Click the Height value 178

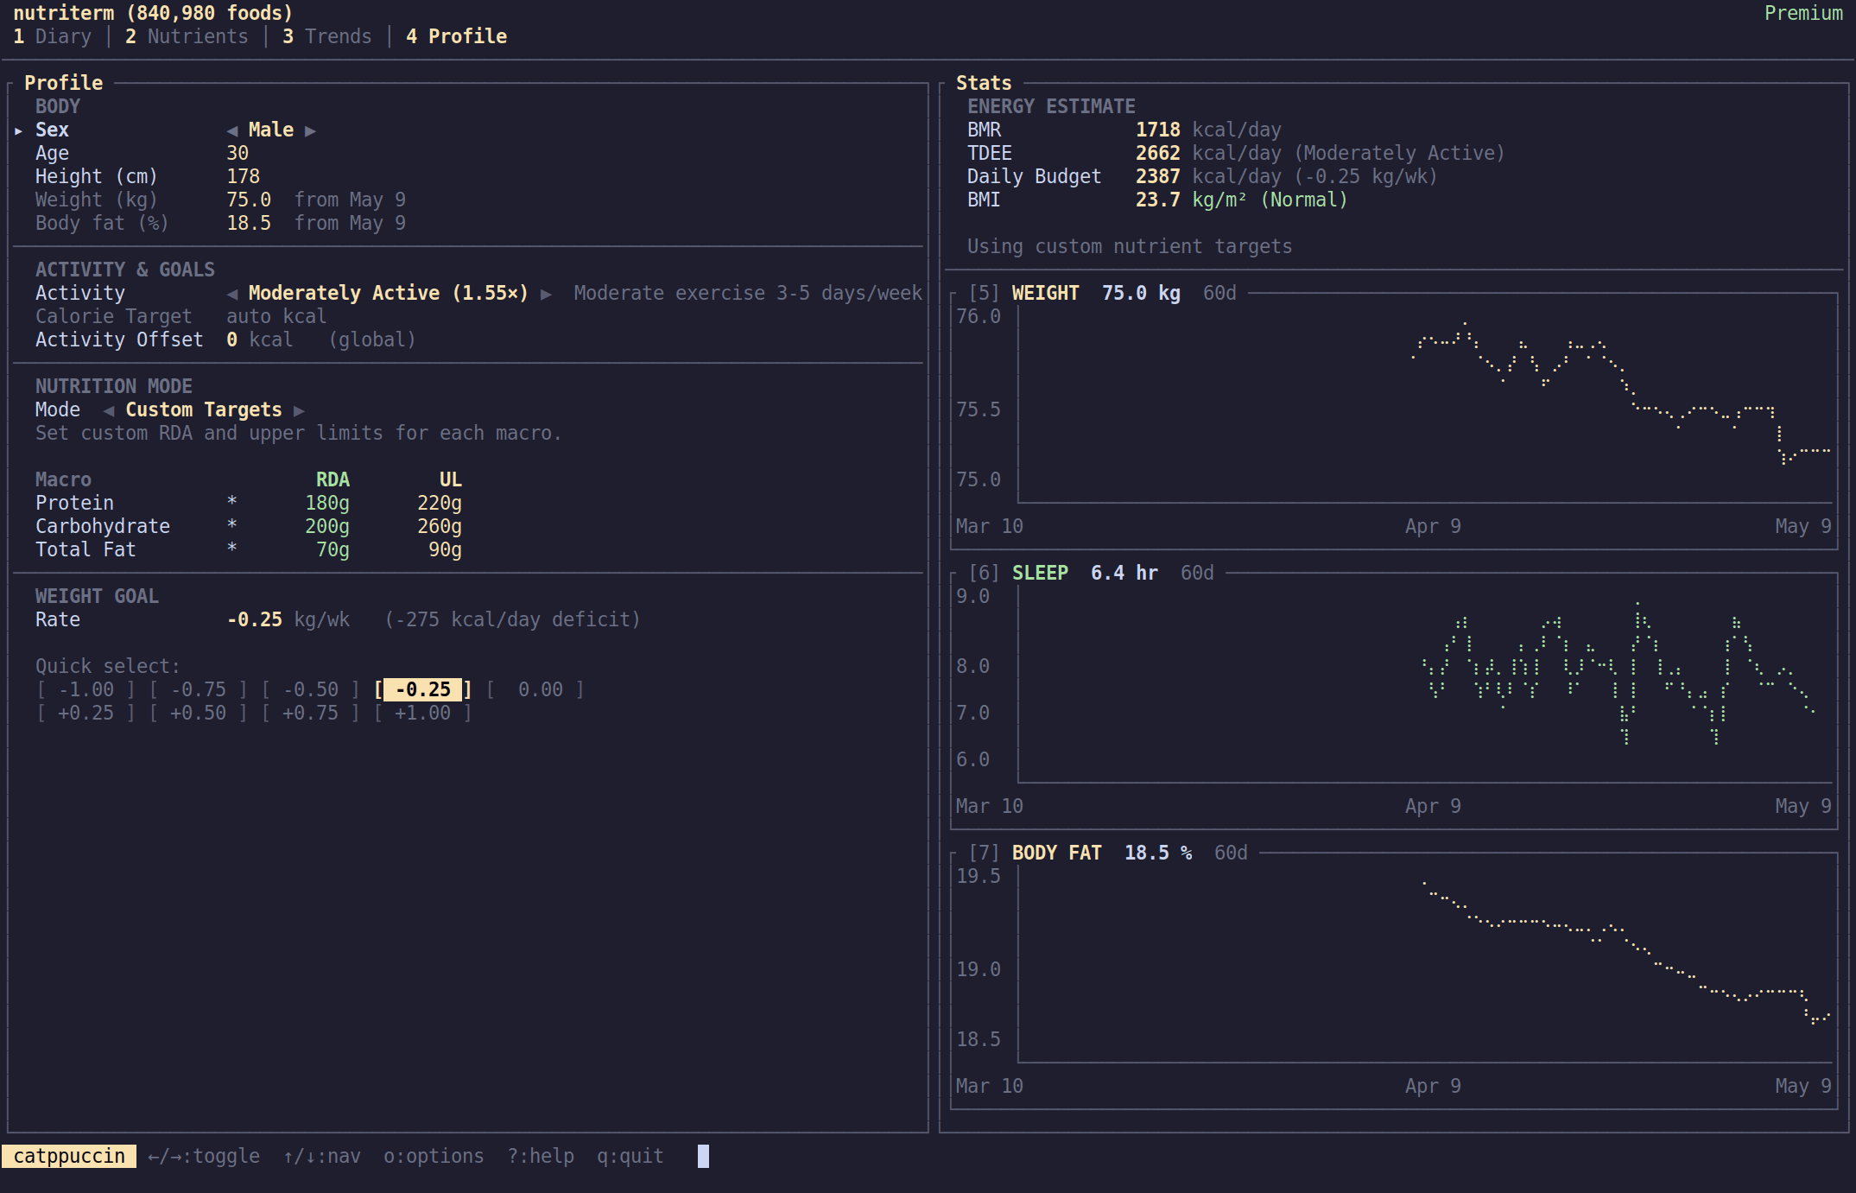point(244,176)
